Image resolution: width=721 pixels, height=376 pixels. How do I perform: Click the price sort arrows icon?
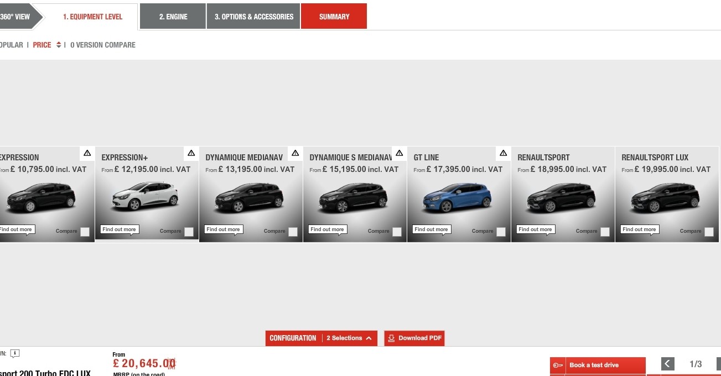[59, 45]
